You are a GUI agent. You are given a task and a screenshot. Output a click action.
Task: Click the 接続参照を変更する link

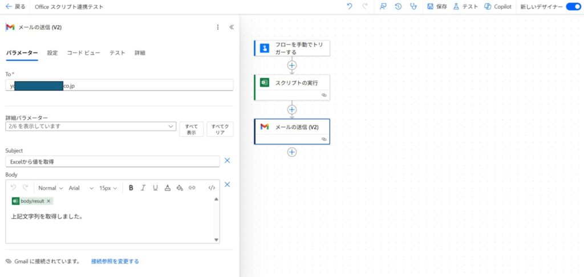click(x=115, y=261)
